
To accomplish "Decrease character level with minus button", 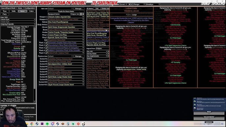I will pyautogui.click(x=131, y=4).
